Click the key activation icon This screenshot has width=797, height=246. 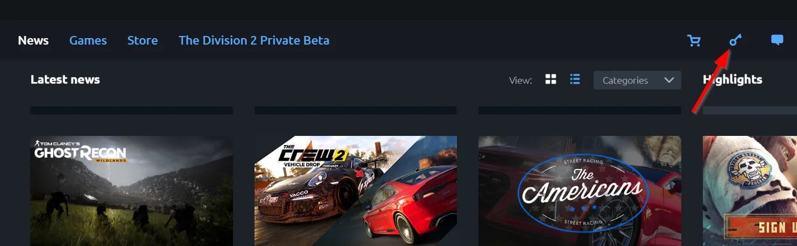pyautogui.click(x=735, y=40)
